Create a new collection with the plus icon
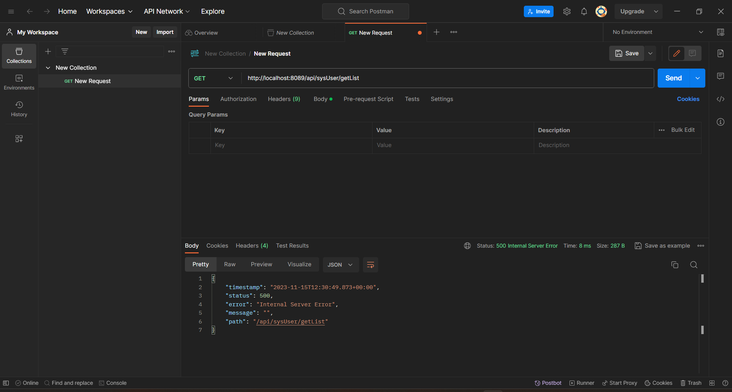Screen dimensions: 732x392 tap(48, 51)
